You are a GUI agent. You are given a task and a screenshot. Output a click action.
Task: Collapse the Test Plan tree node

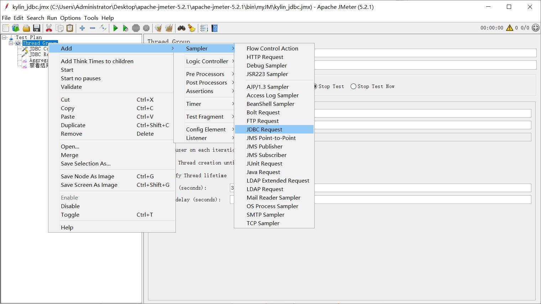click(4, 37)
